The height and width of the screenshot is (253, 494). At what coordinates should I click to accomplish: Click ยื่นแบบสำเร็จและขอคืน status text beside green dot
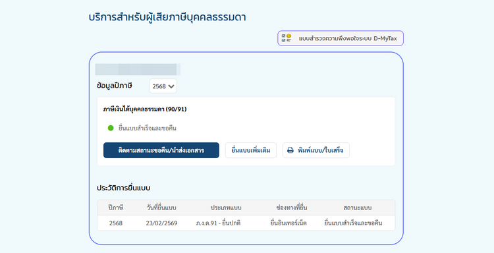[x=148, y=128]
